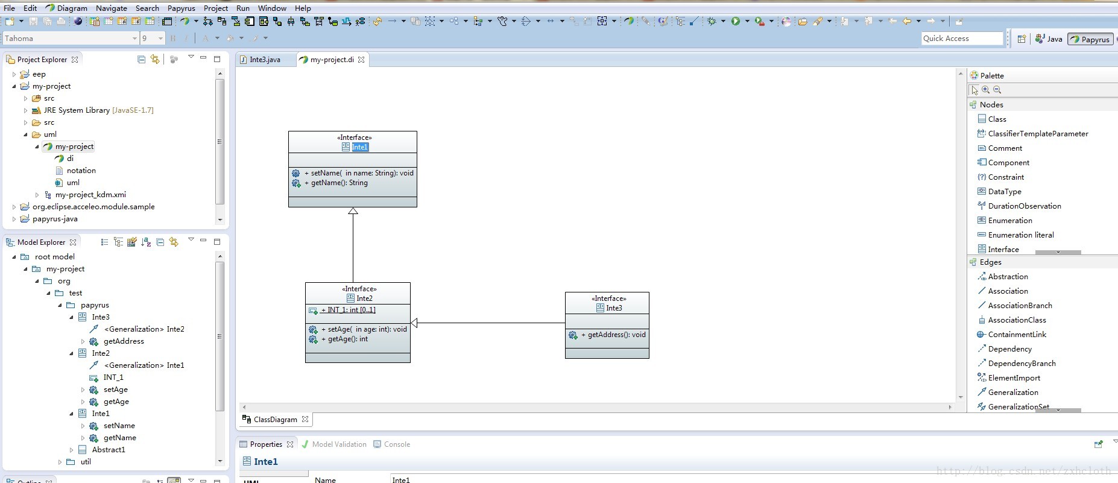Collapse all in Model Explorer
This screenshot has width=1118, height=483.
pos(160,242)
